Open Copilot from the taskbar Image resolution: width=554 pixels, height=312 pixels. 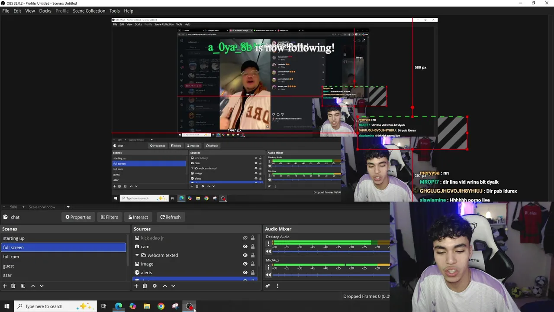point(132,306)
